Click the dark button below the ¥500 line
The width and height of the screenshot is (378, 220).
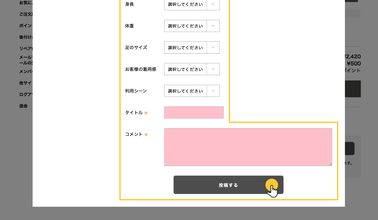[x=353, y=89]
